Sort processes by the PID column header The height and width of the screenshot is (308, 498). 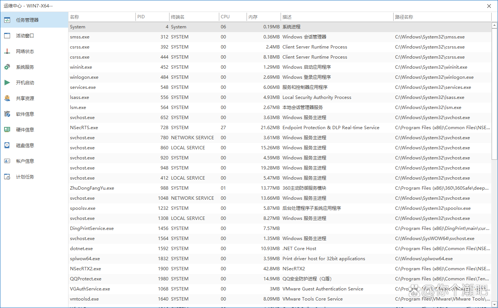152,17
